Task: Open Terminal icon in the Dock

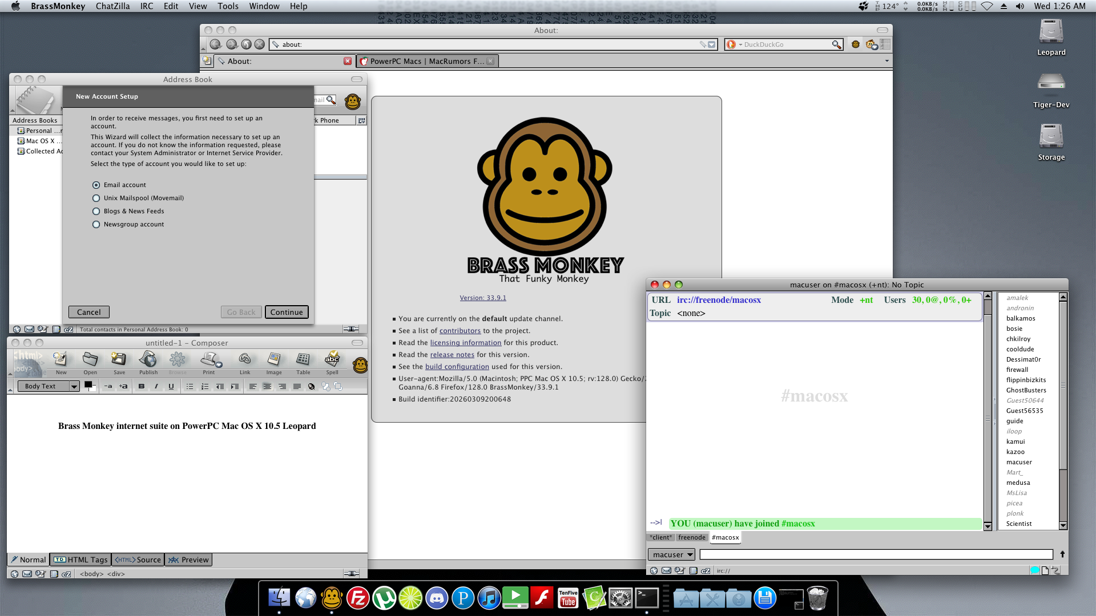Action: pyautogui.click(x=647, y=598)
